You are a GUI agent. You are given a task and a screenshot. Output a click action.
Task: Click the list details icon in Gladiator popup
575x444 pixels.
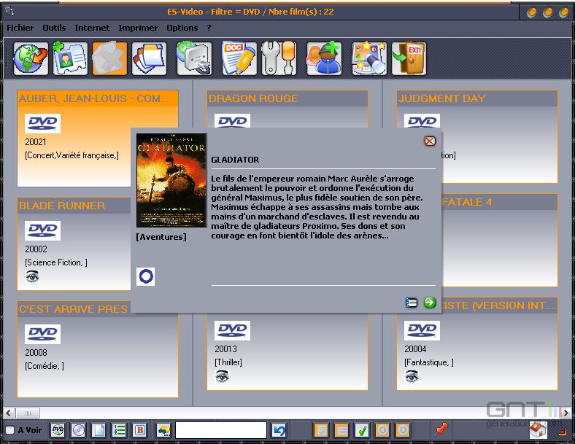412,303
